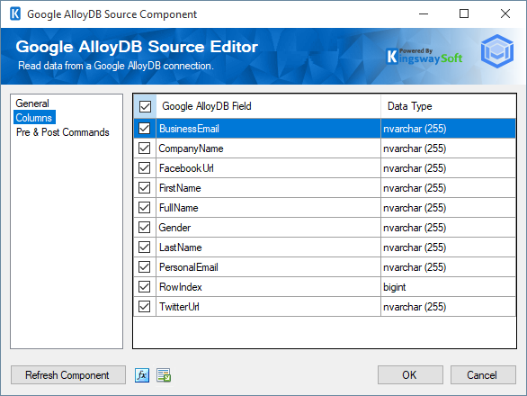
Task: Click BusinessEmail's nvarchar (255) data type cell
Action: click(x=449, y=128)
